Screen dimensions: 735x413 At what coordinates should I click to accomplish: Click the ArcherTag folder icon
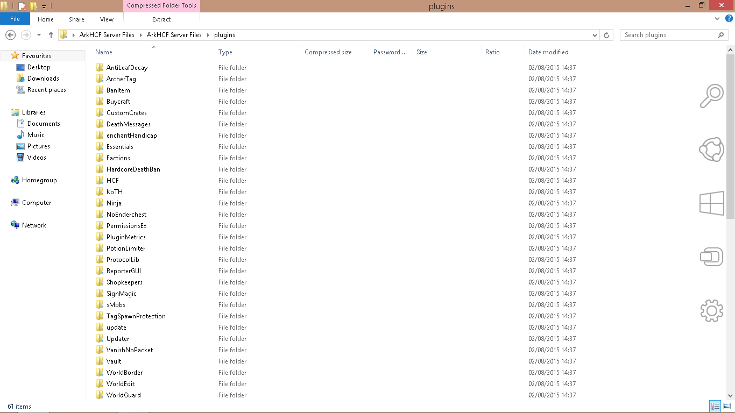tap(100, 79)
